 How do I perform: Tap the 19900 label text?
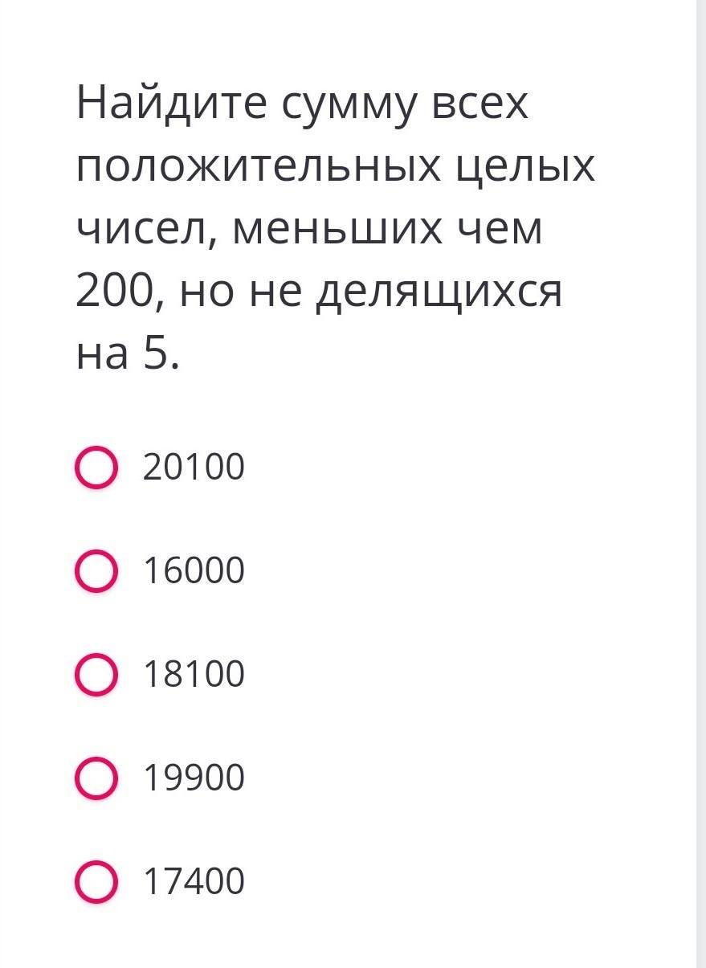(194, 778)
